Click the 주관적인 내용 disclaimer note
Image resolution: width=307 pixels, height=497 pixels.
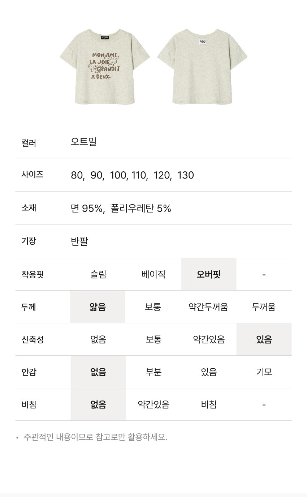(95, 437)
